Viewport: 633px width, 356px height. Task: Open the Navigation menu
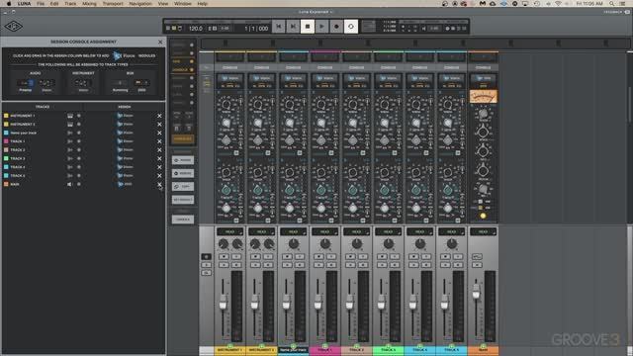(140, 4)
